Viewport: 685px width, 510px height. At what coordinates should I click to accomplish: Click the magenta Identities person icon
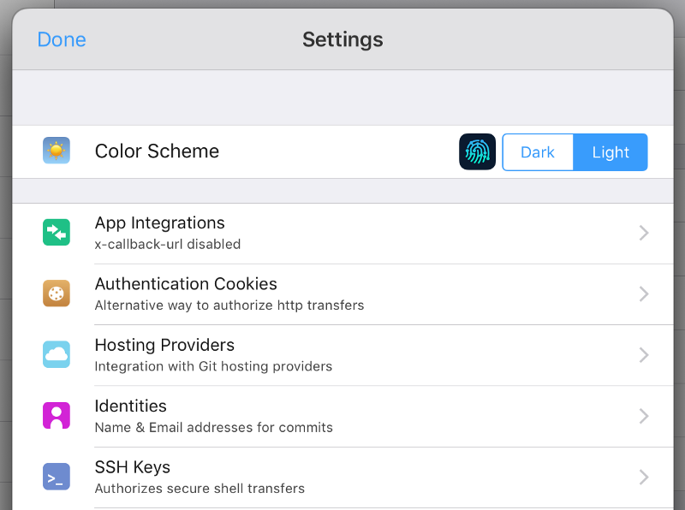coord(57,416)
